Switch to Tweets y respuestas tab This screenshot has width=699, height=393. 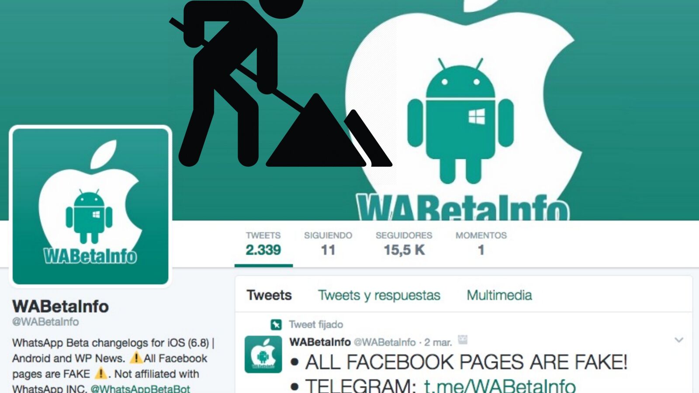(x=379, y=296)
